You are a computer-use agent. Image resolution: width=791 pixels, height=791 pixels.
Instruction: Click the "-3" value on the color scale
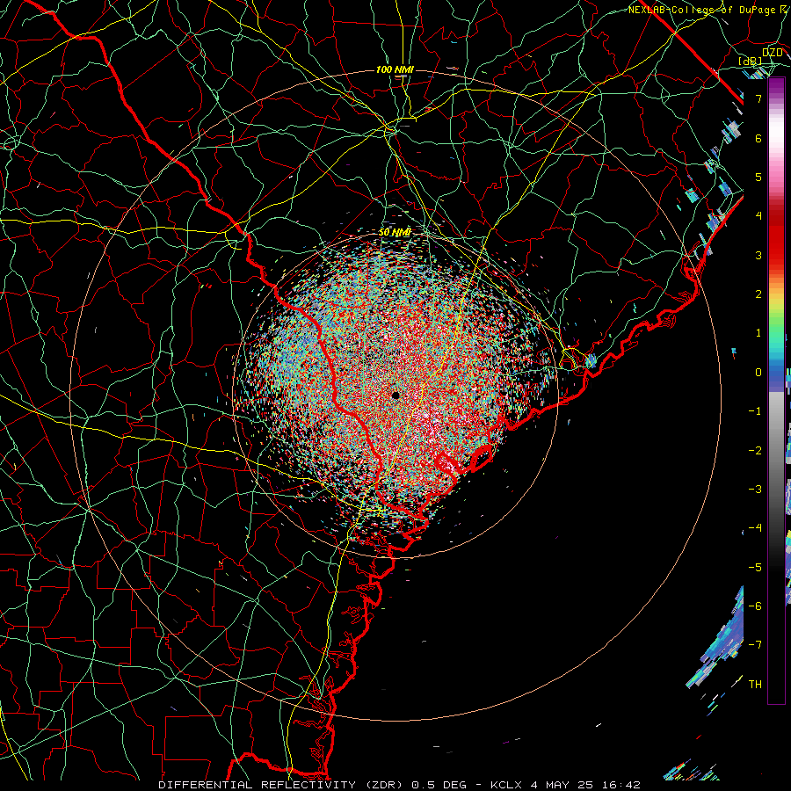[x=755, y=490]
